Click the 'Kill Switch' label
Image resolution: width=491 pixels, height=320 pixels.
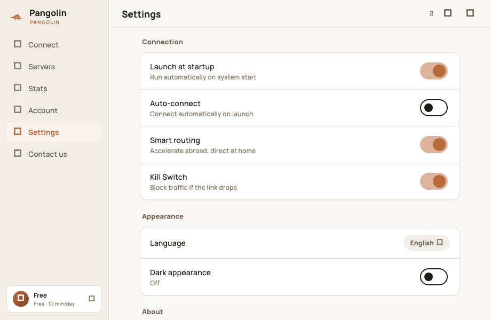point(169,177)
